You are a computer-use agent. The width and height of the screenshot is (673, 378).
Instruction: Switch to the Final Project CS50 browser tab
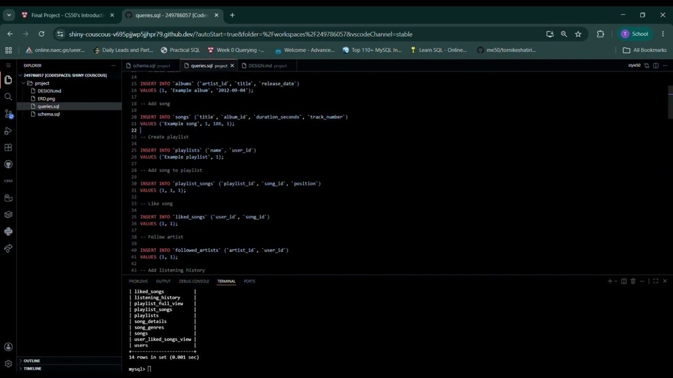tap(67, 15)
